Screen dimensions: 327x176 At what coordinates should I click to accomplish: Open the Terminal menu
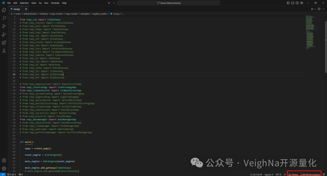(55, 3)
